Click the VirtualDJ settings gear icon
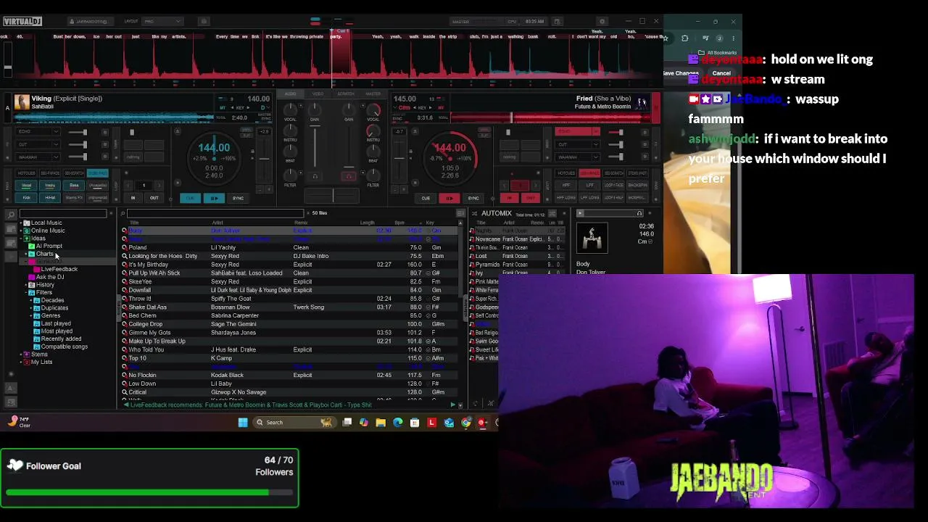This screenshot has width=928, height=522. coord(602,21)
